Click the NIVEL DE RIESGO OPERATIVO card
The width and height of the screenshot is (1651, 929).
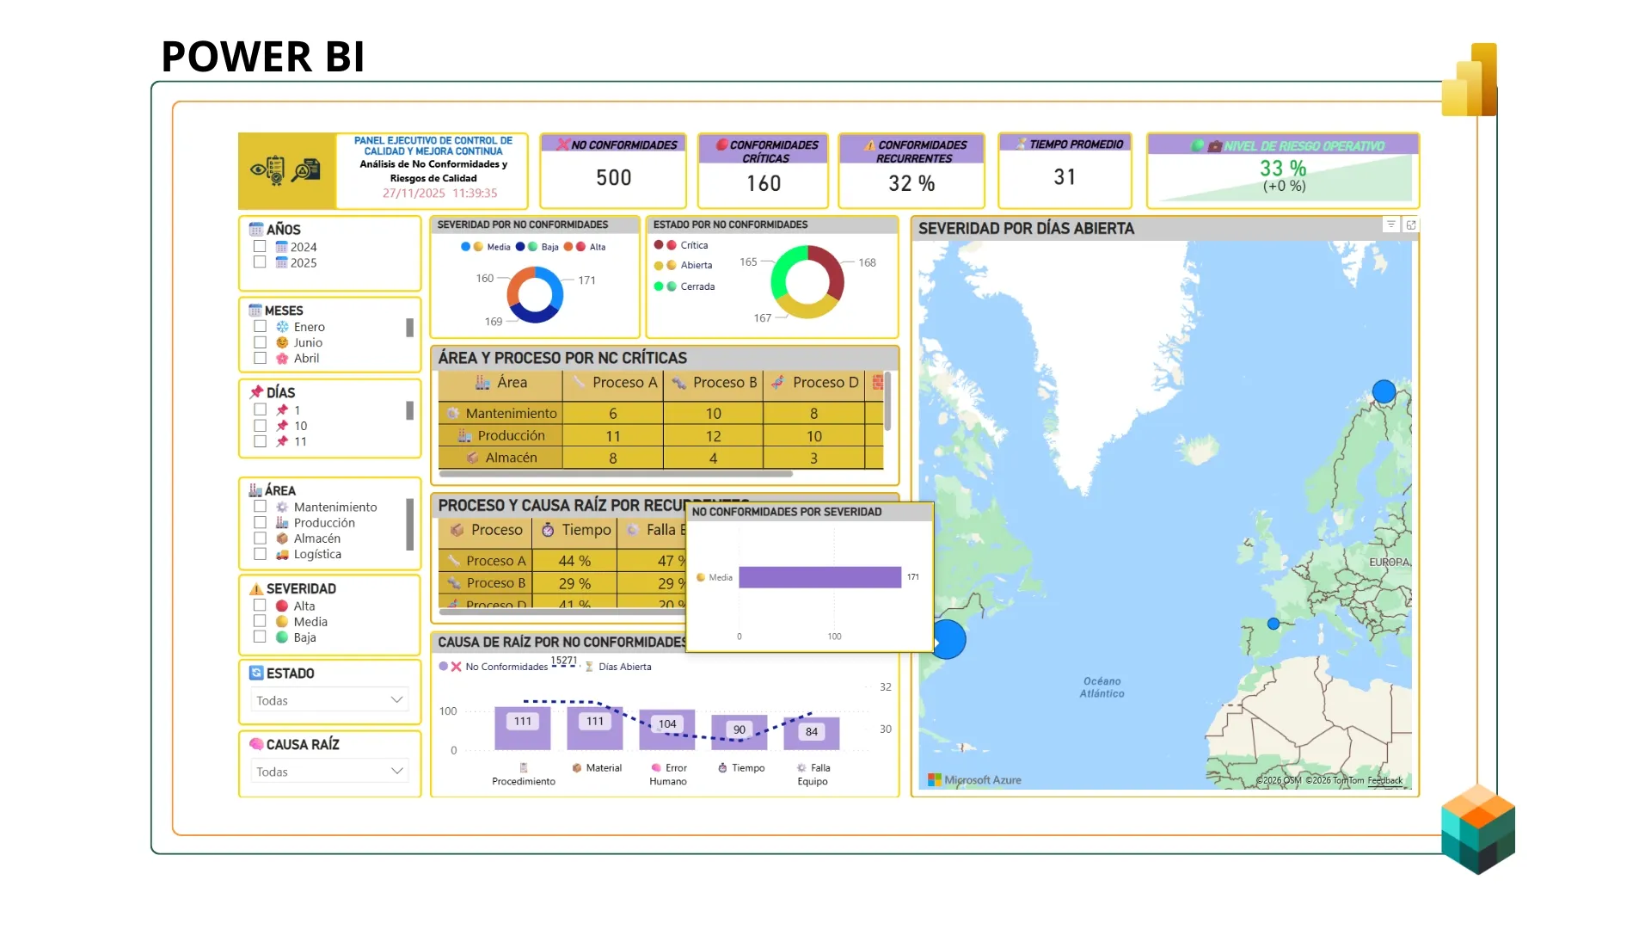1283,170
